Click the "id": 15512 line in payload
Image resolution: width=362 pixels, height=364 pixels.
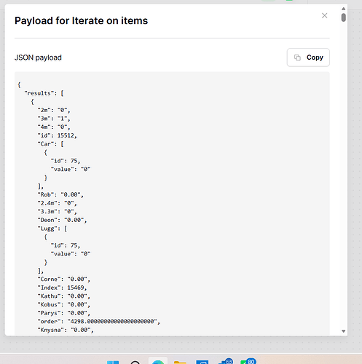58,135
